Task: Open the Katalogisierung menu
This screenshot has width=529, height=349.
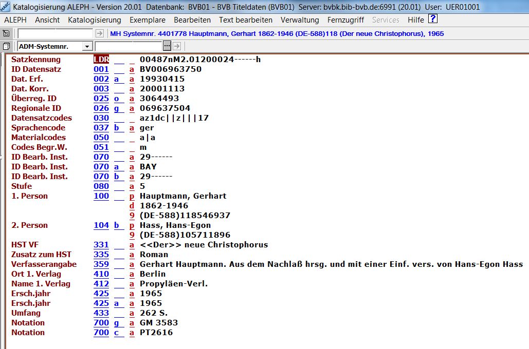Action: pyautogui.click(x=95, y=20)
